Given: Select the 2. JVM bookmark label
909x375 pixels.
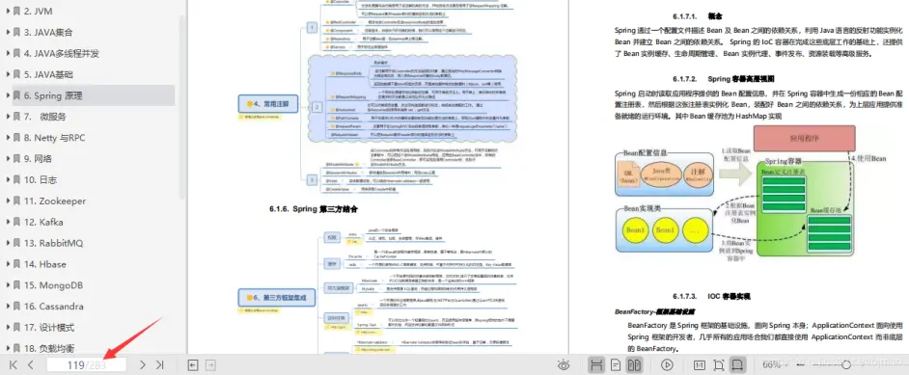Looking at the screenshot, I should 38,11.
